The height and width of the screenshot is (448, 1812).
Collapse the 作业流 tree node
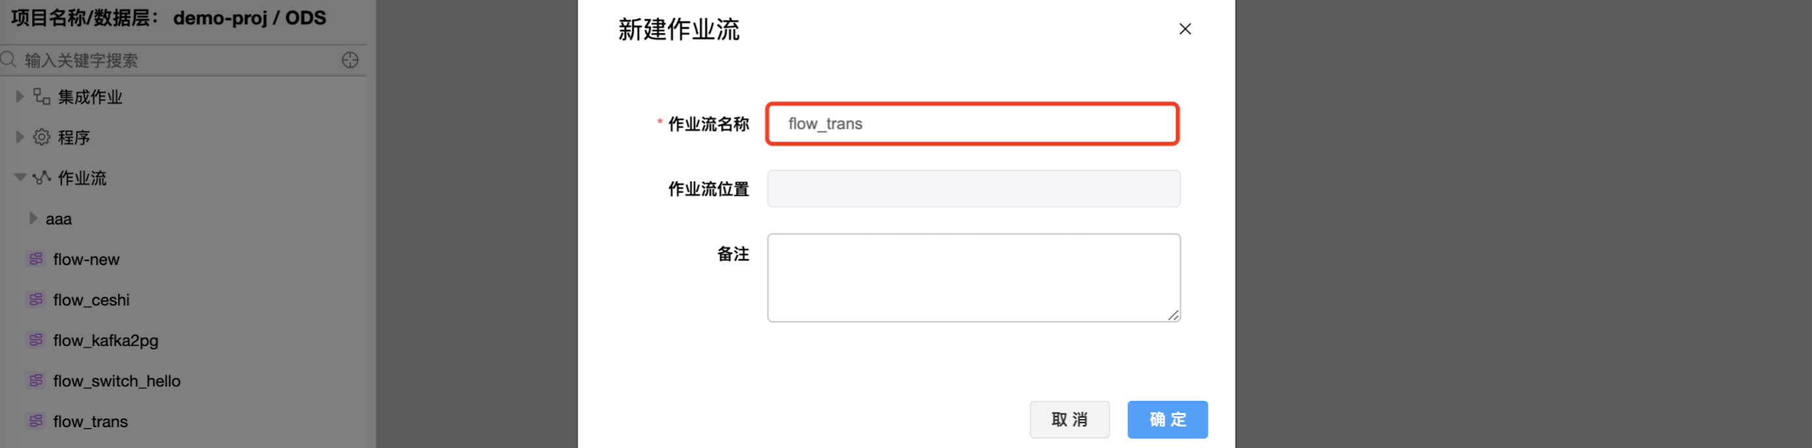(20, 178)
